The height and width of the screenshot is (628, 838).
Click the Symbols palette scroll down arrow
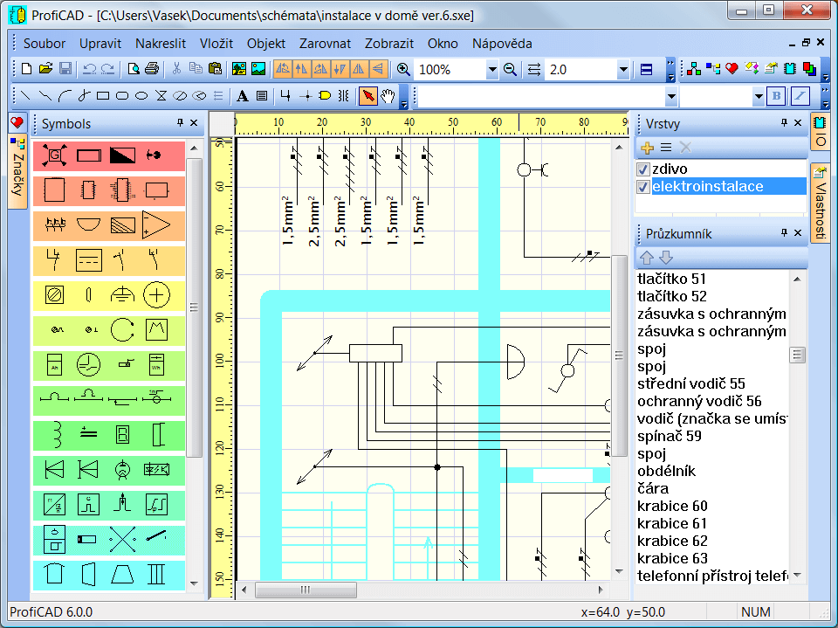click(194, 583)
